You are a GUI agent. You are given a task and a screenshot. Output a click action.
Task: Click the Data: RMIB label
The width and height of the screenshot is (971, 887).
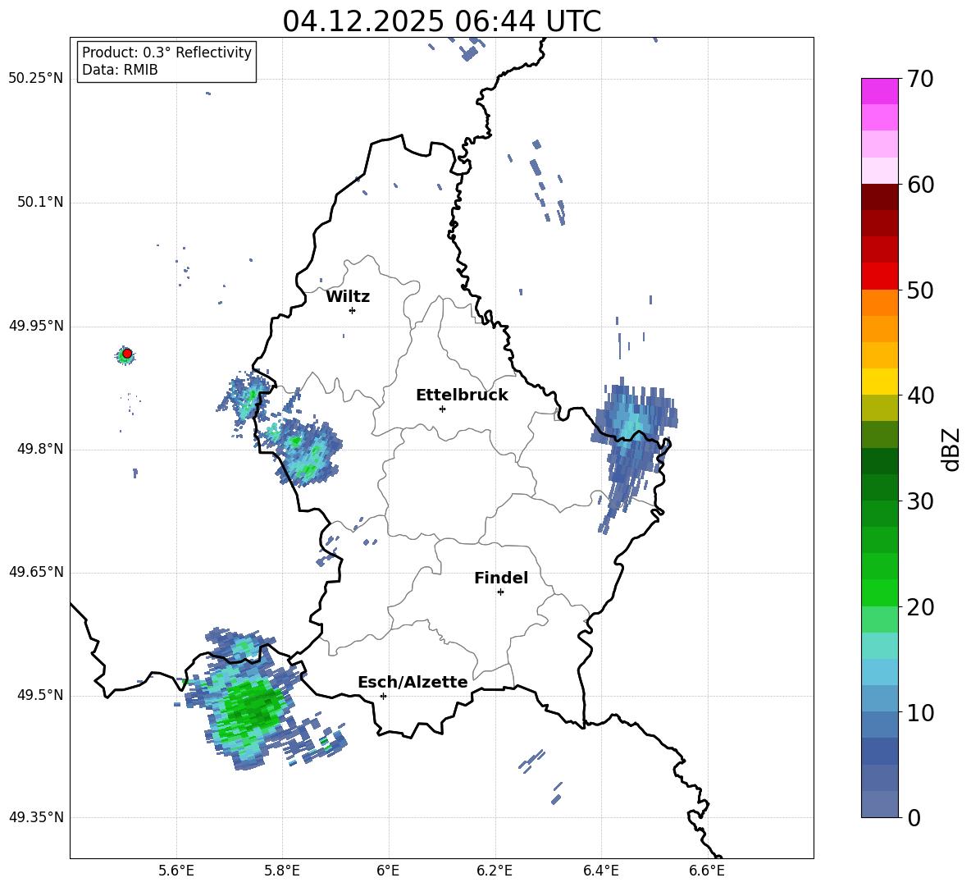[x=120, y=70]
